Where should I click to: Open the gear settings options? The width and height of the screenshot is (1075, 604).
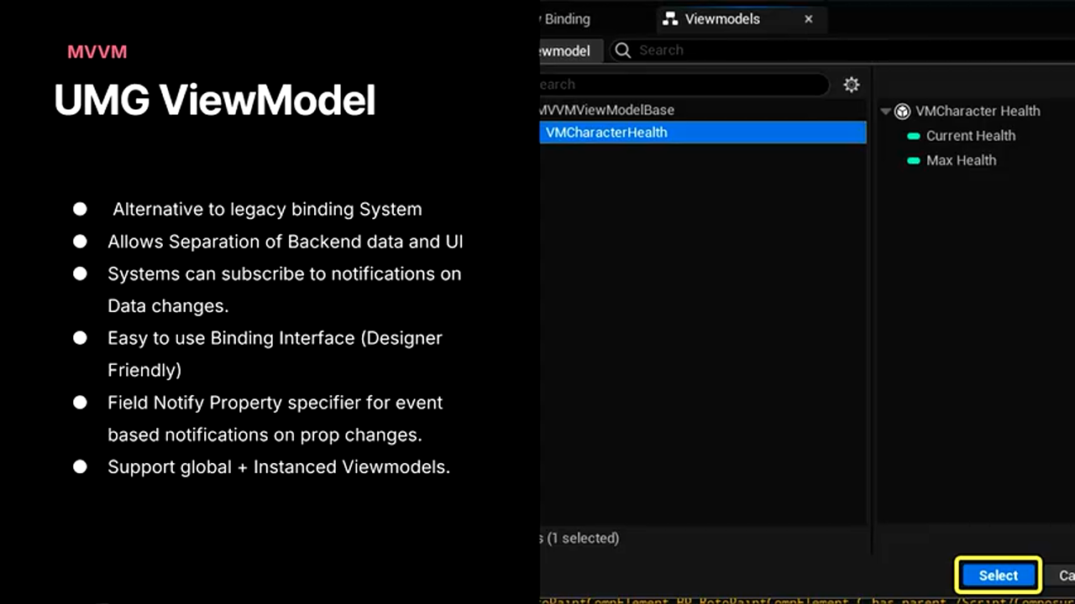coord(851,85)
